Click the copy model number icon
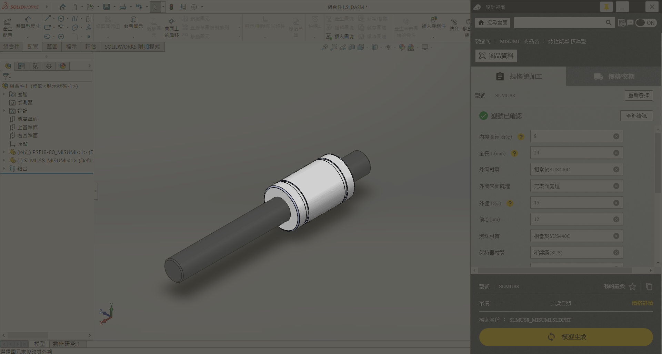Screen dimensions: 662x354 pos(649,286)
